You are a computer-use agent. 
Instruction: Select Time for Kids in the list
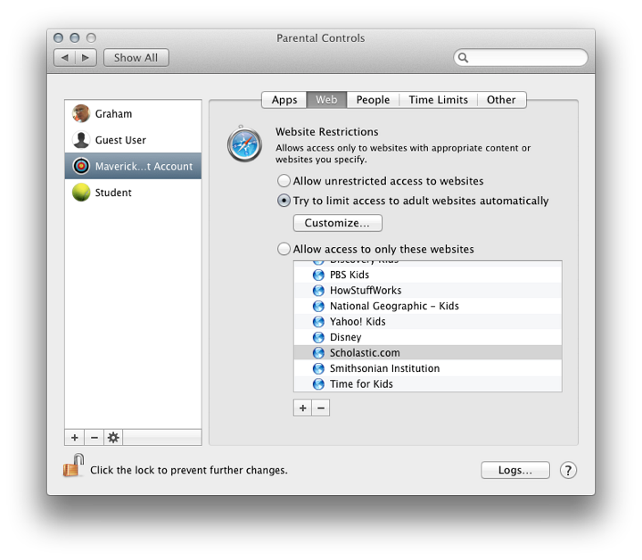pyautogui.click(x=428, y=383)
